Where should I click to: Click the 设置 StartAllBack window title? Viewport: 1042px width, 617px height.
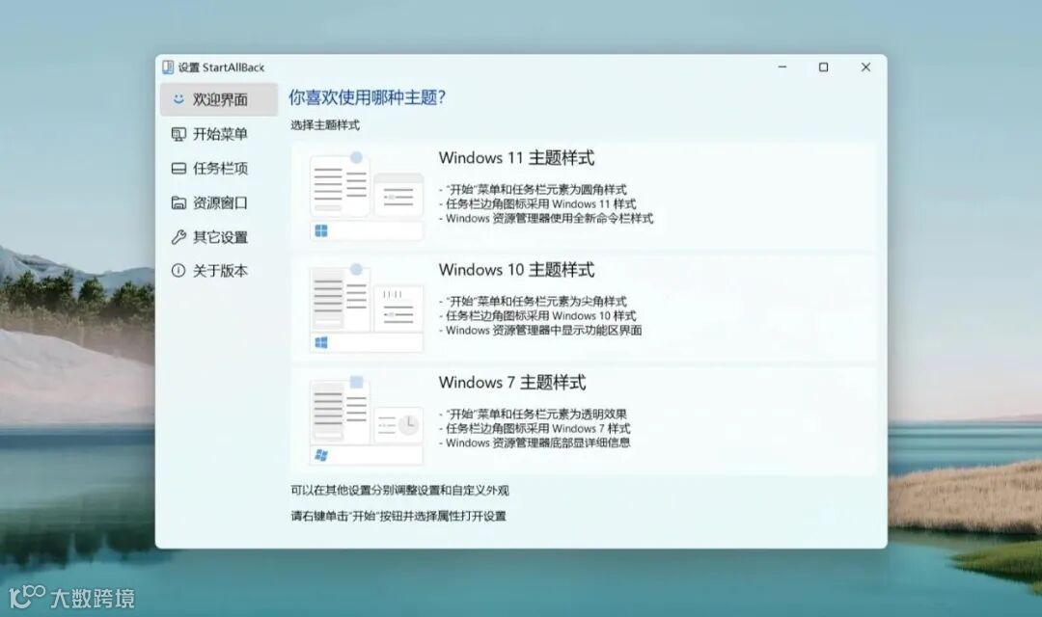click(221, 67)
